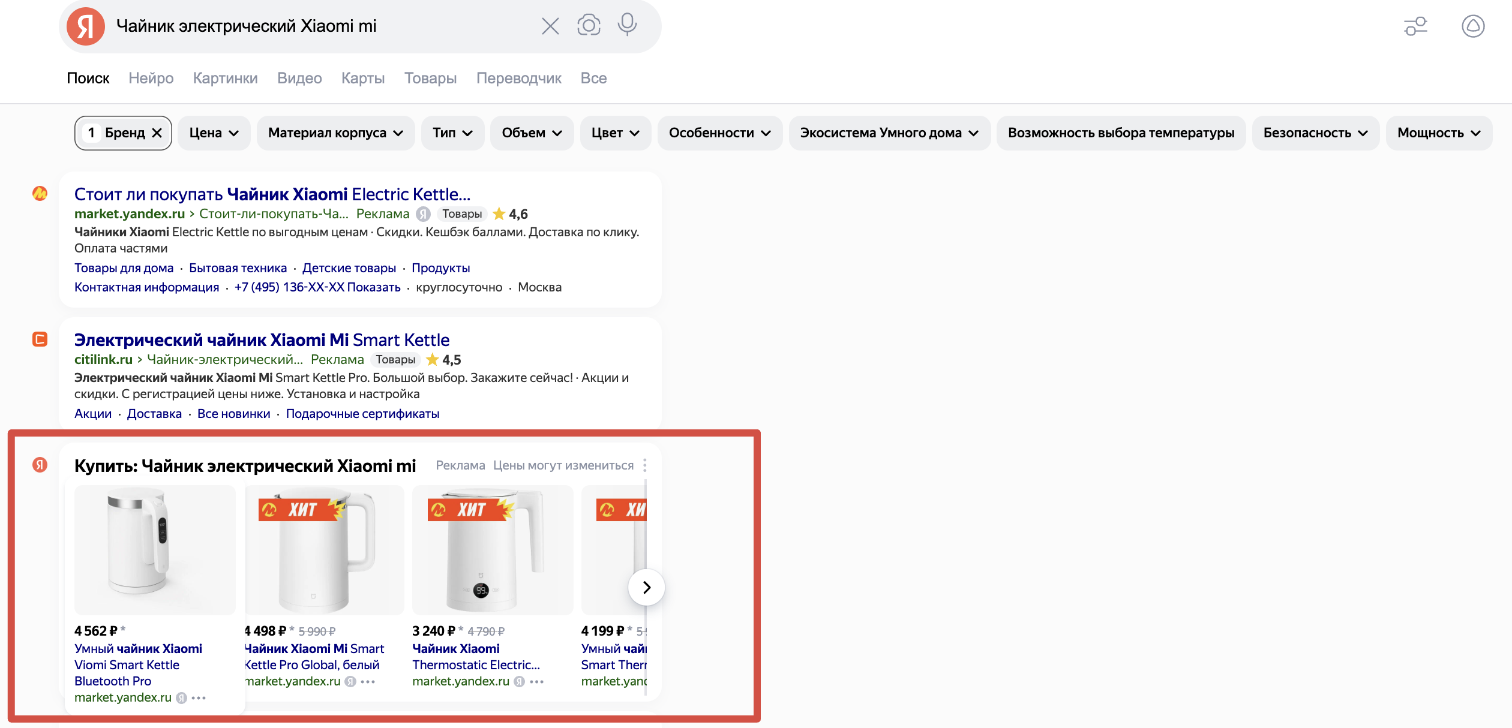Expand the Объем filter
The height and width of the screenshot is (728, 1512).
tap(531, 133)
